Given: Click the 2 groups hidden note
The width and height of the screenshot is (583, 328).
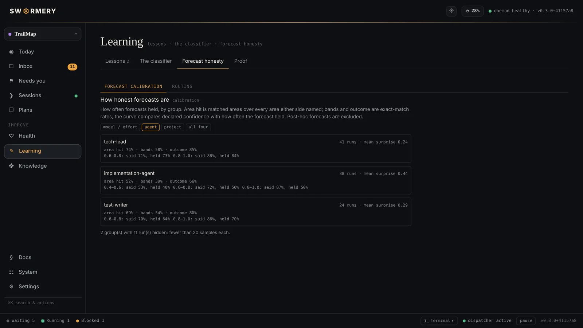Looking at the screenshot, I should tap(165, 233).
